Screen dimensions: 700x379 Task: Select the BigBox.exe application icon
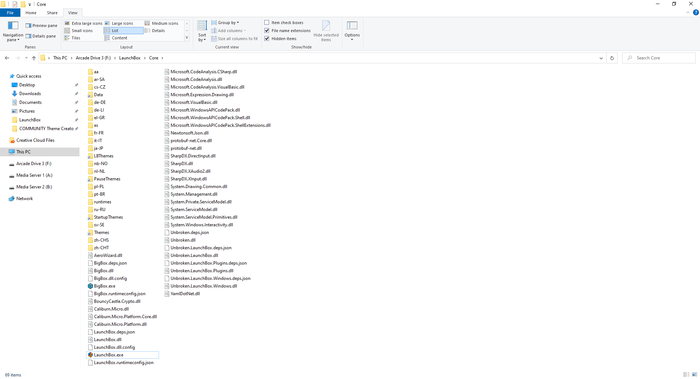[90, 286]
